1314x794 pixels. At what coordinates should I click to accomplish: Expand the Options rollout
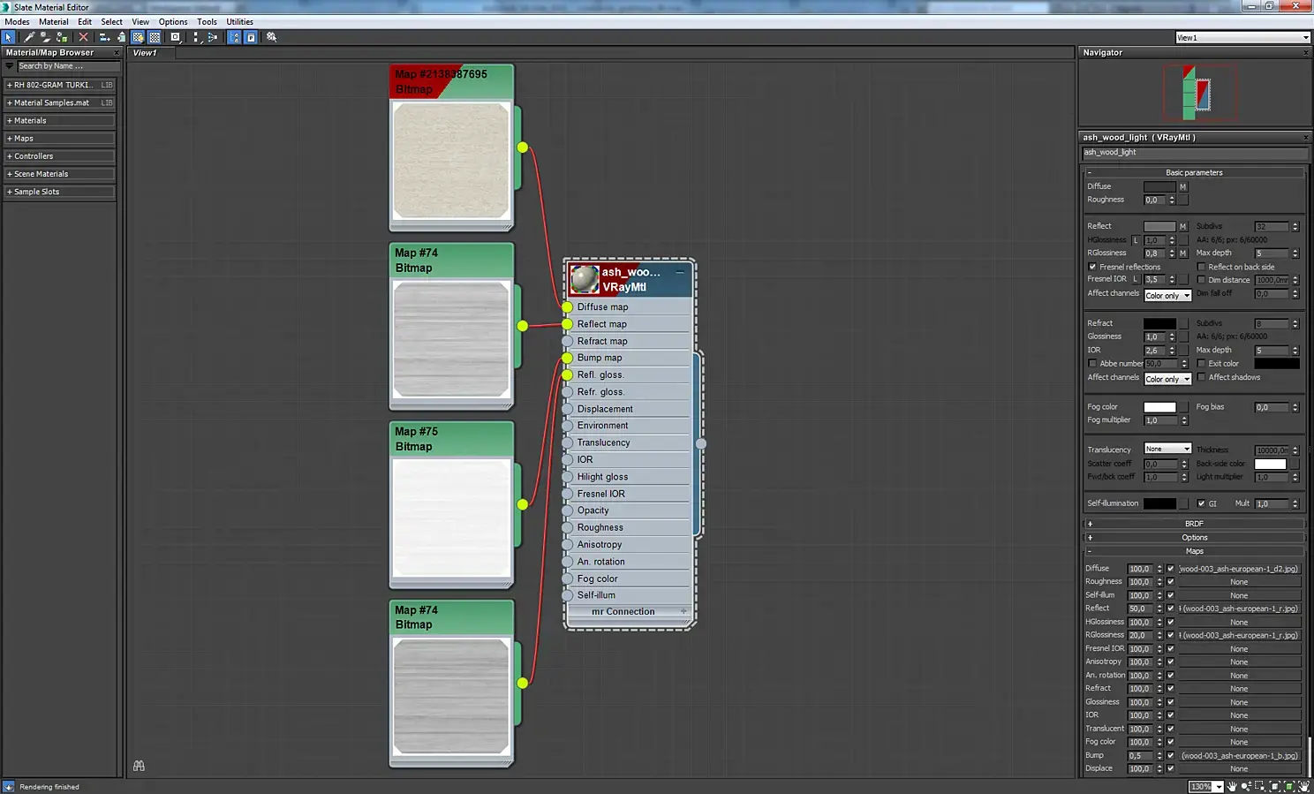[1194, 537]
